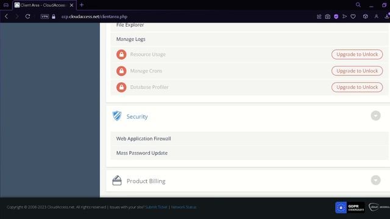Restore the browser window size

(x=385, y=5)
